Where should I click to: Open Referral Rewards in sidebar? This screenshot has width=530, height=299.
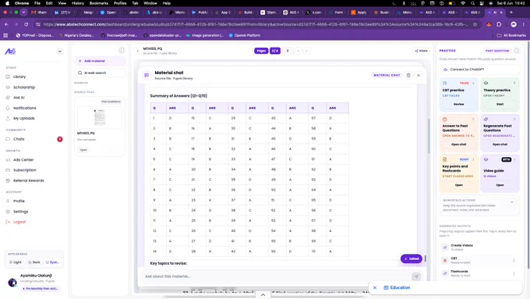click(x=28, y=180)
